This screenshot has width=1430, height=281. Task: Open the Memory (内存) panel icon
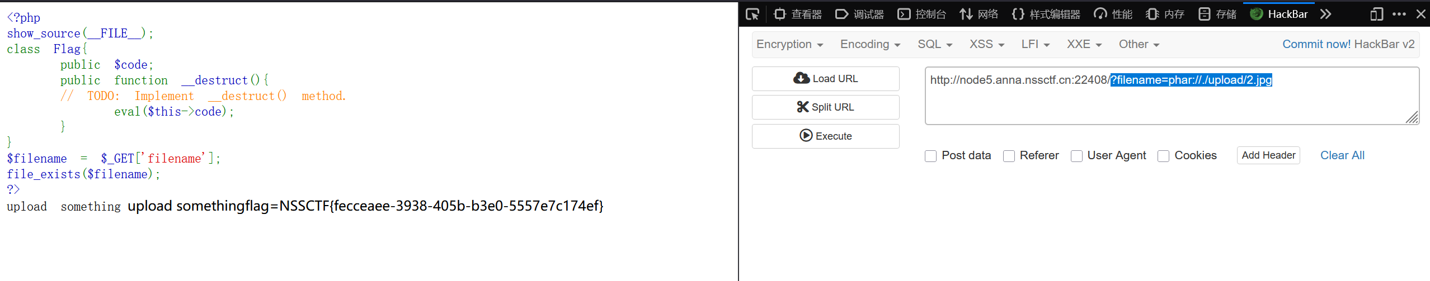(x=1152, y=15)
